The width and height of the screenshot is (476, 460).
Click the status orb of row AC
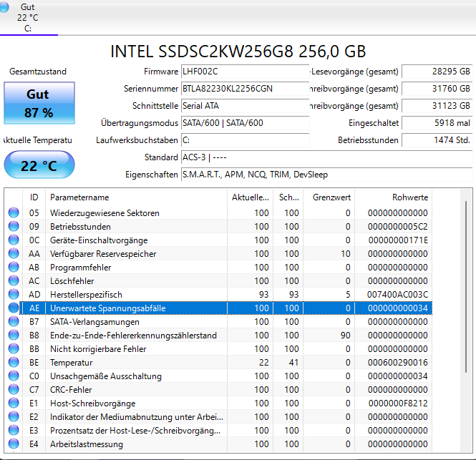coord(14,280)
